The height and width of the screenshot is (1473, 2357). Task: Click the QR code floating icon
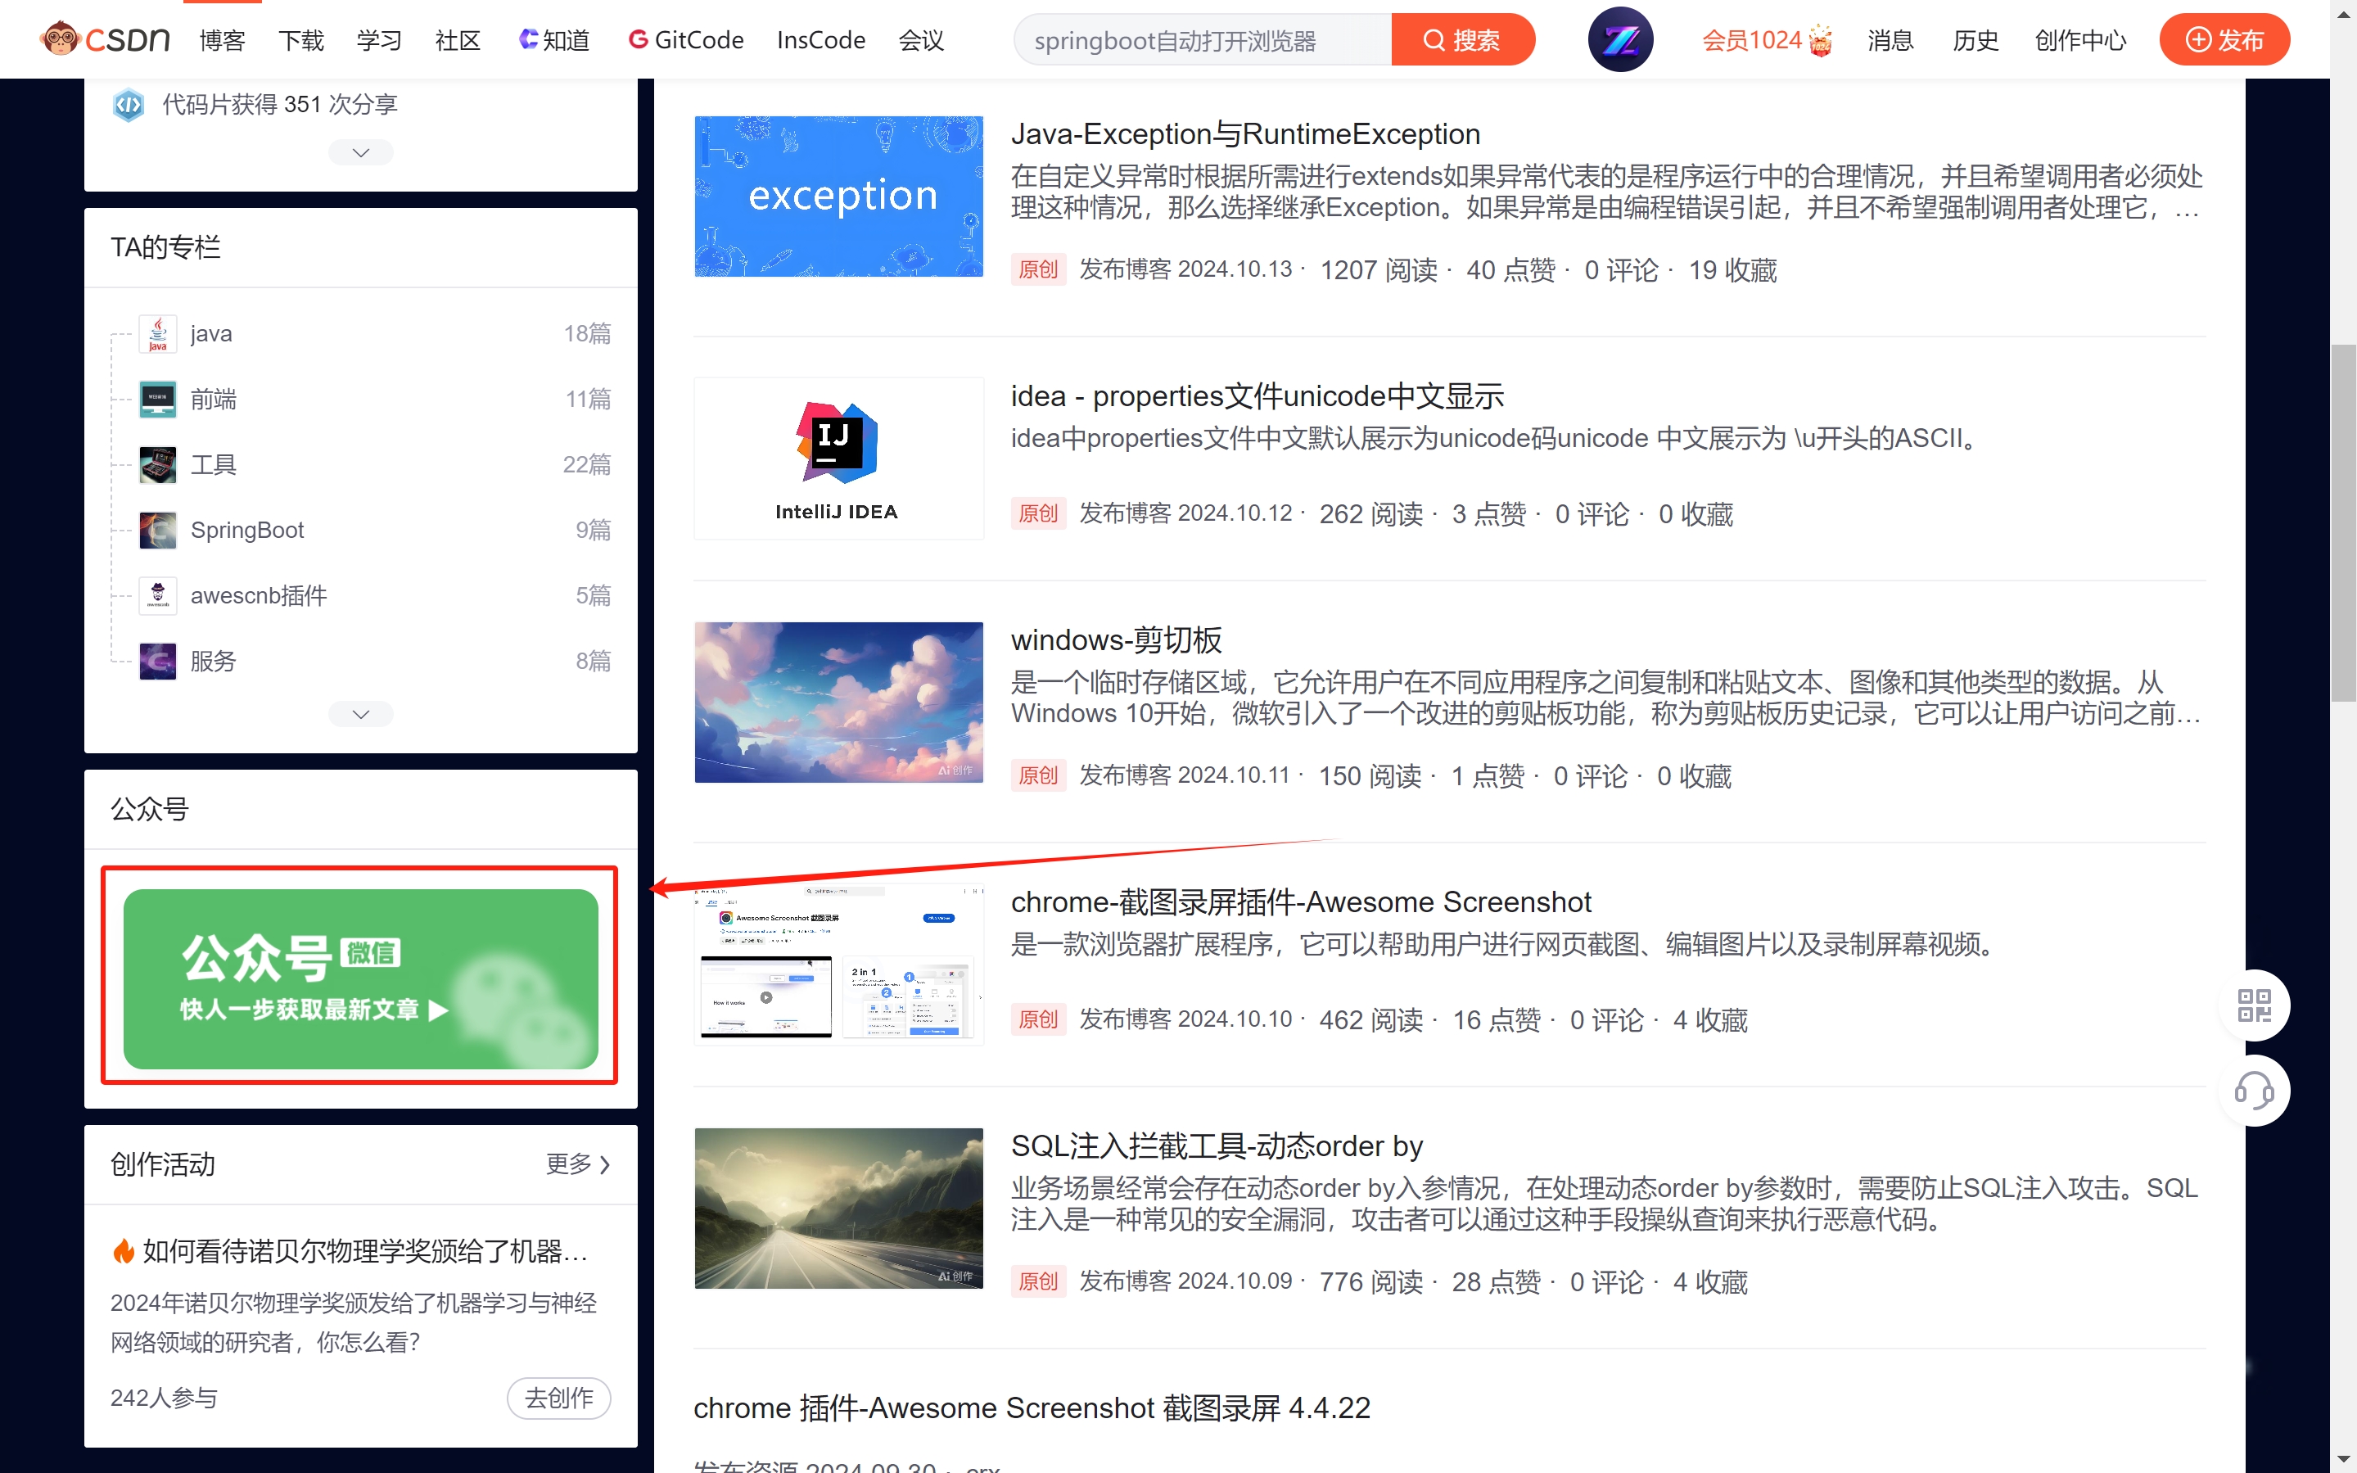click(x=2254, y=1005)
